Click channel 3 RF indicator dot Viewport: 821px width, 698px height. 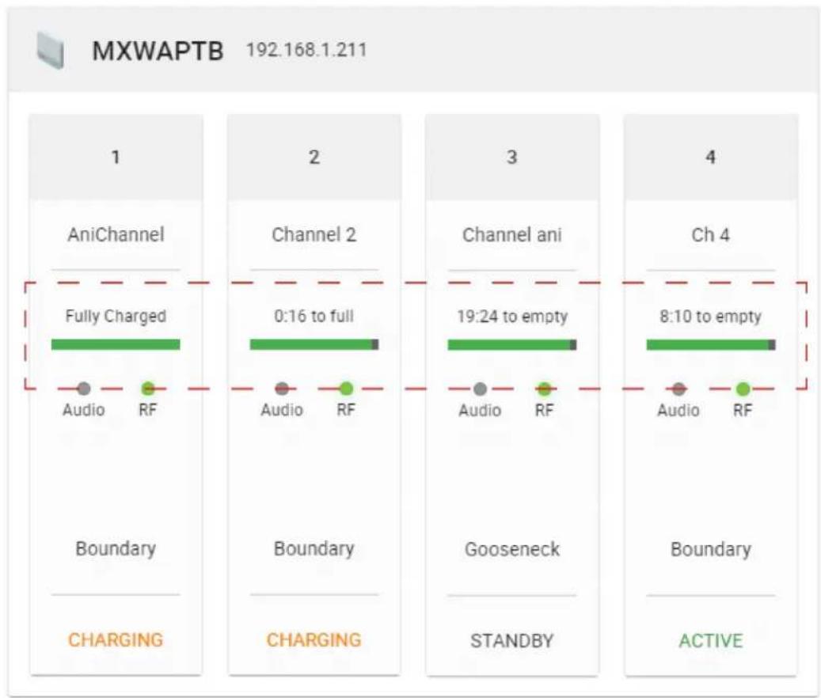(545, 389)
